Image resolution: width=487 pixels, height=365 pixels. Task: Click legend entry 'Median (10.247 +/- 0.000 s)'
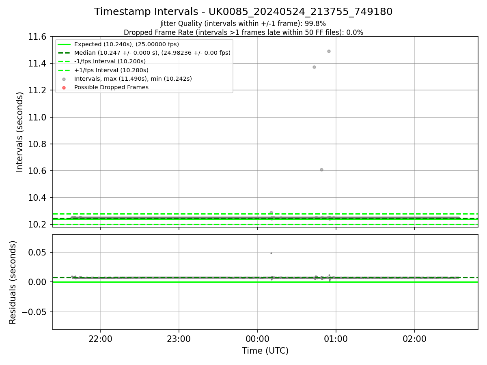click(152, 53)
